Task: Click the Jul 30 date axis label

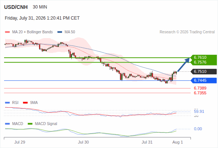Action: pos(83,142)
